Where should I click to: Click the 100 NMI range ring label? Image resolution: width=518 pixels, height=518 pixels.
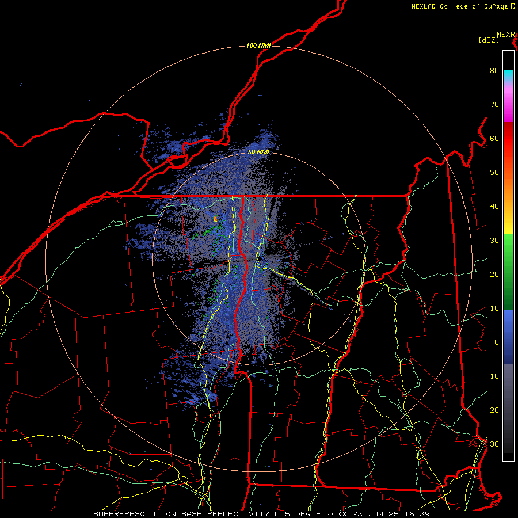[x=258, y=45]
